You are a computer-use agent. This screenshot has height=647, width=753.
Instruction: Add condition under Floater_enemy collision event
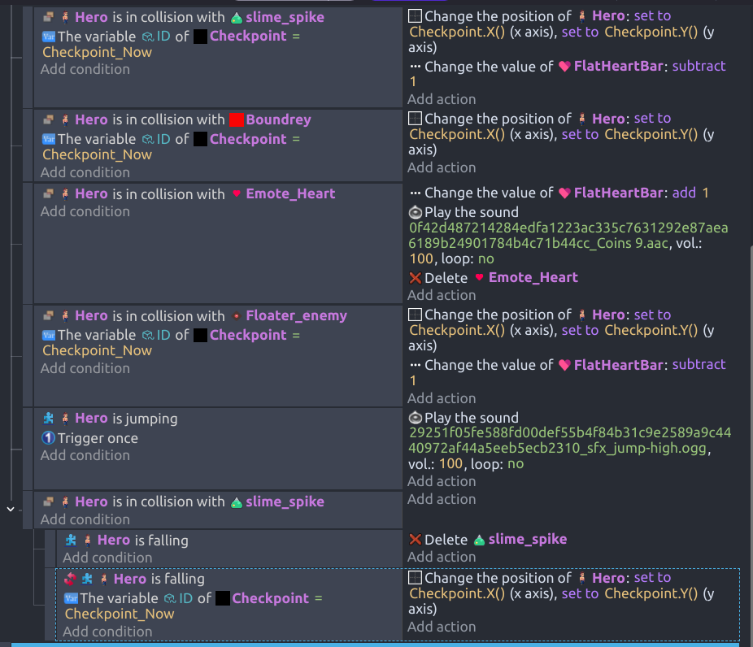(x=85, y=368)
